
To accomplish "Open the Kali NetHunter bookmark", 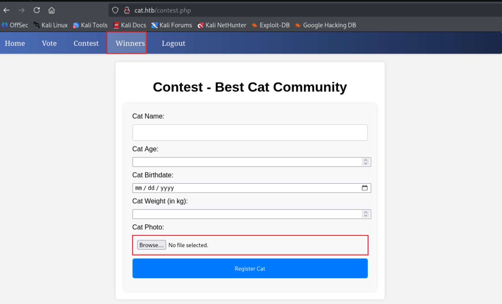I will [x=222, y=25].
